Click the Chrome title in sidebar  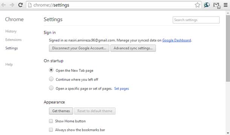[x=14, y=19]
